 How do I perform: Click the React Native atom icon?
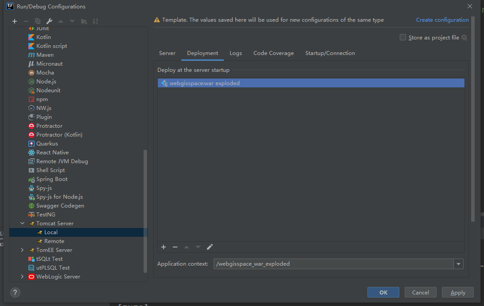(31, 153)
